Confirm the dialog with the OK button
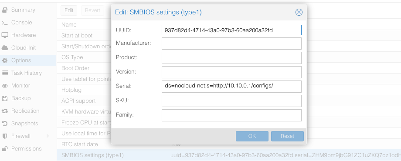401x161 pixels. (x=252, y=136)
